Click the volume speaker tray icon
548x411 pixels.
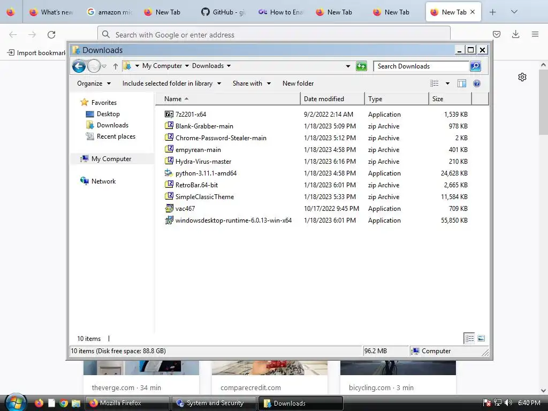coord(508,403)
